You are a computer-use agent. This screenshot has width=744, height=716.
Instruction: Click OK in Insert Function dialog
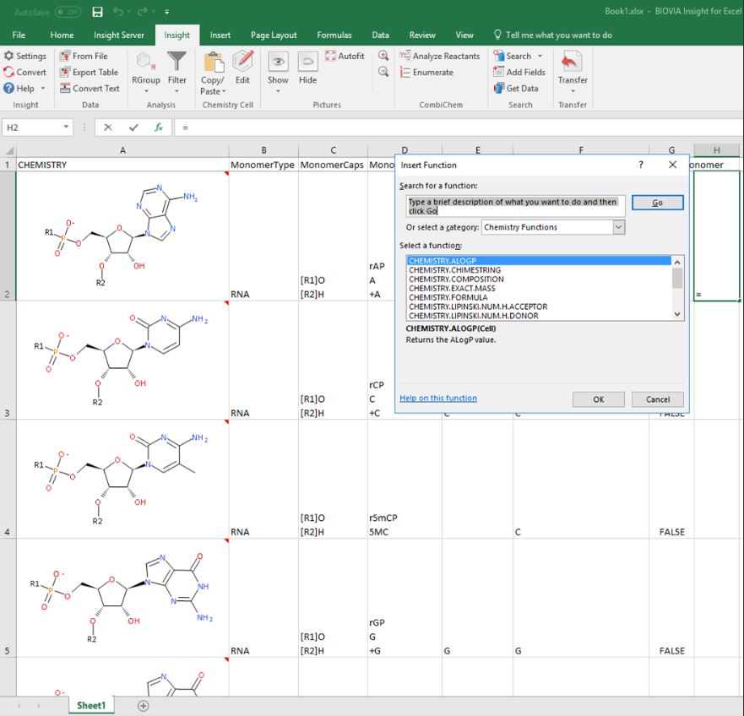tap(598, 399)
